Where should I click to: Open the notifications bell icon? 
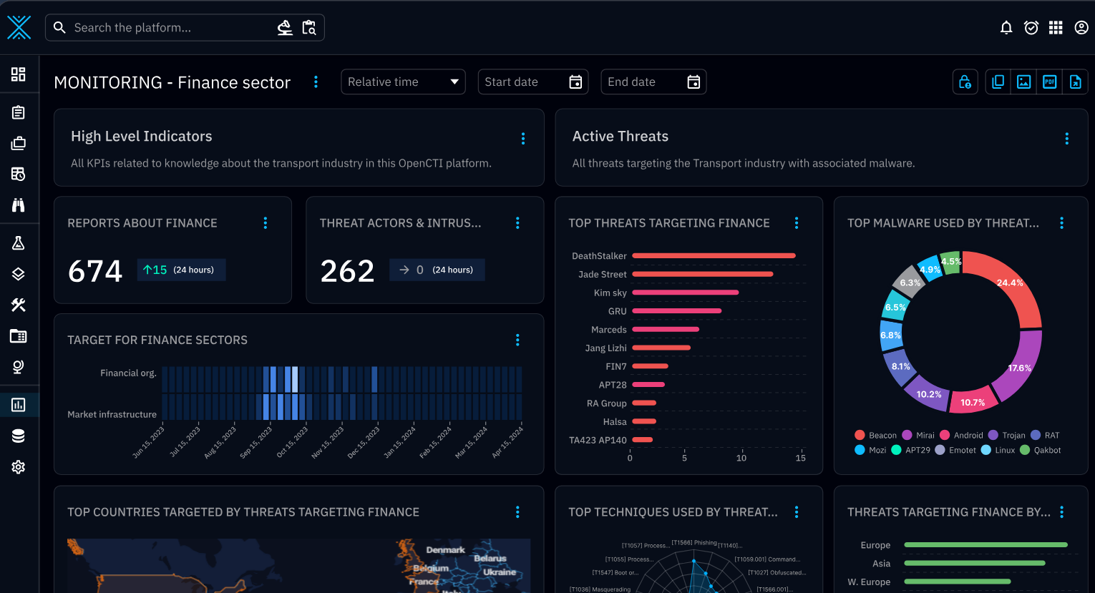(x=1006, y=28)
